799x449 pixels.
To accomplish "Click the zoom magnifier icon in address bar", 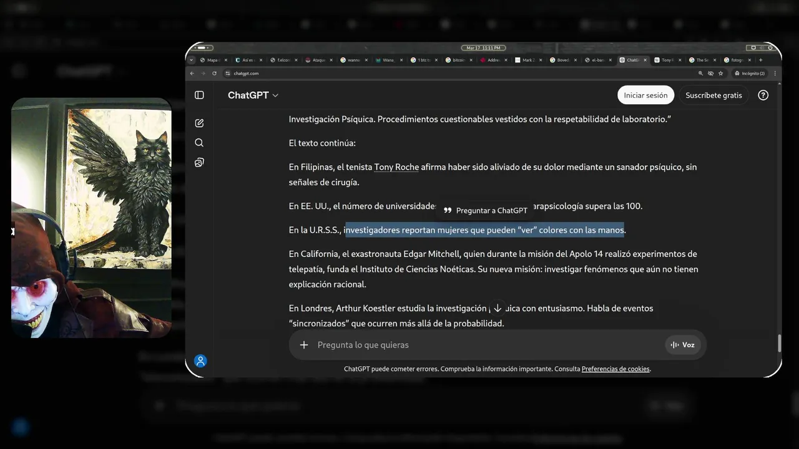I will point(700,73).
